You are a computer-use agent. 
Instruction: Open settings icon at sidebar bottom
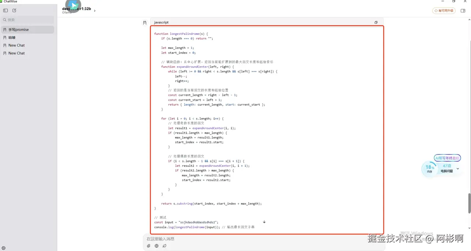[4, 248]
